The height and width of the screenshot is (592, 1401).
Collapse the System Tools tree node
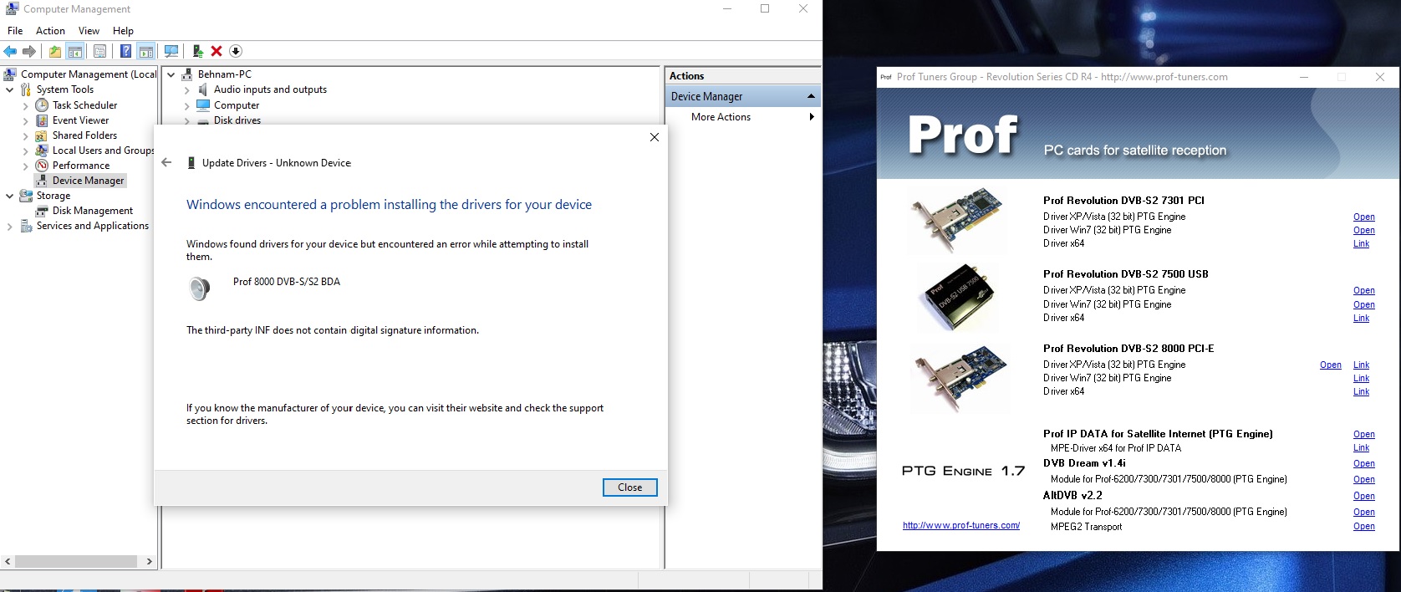tap(9, 89)
